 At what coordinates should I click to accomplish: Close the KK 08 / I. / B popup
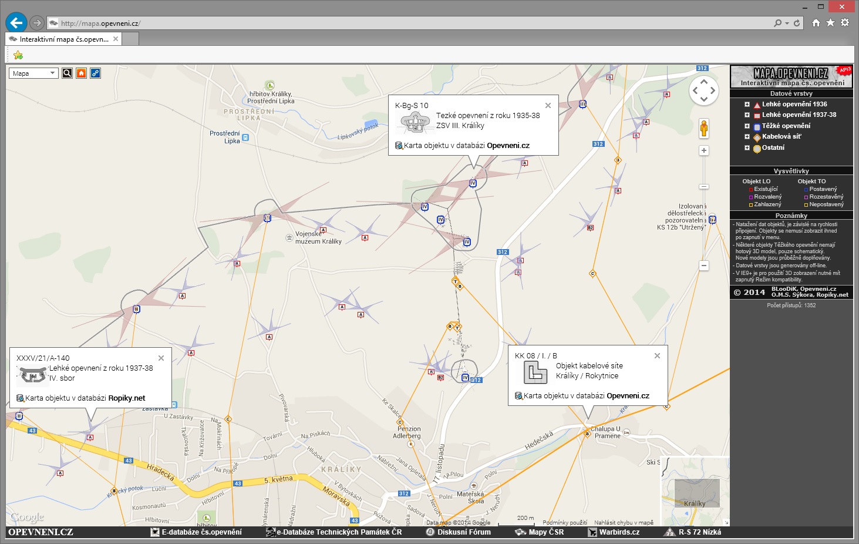[x=657, y=356]
